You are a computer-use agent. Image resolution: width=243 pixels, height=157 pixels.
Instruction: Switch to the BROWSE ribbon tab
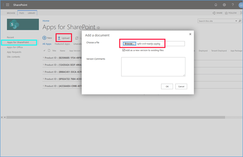[11, 13]
